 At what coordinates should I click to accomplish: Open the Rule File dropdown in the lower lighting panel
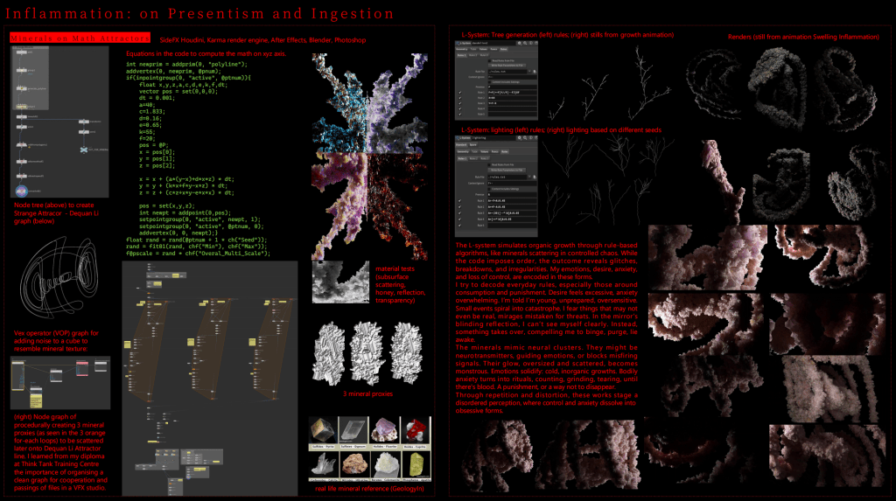tap(528, 177)
